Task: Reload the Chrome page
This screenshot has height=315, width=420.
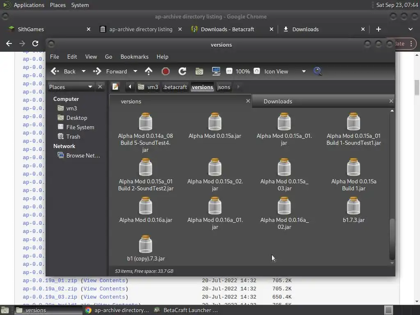Action: coord(35,43)
